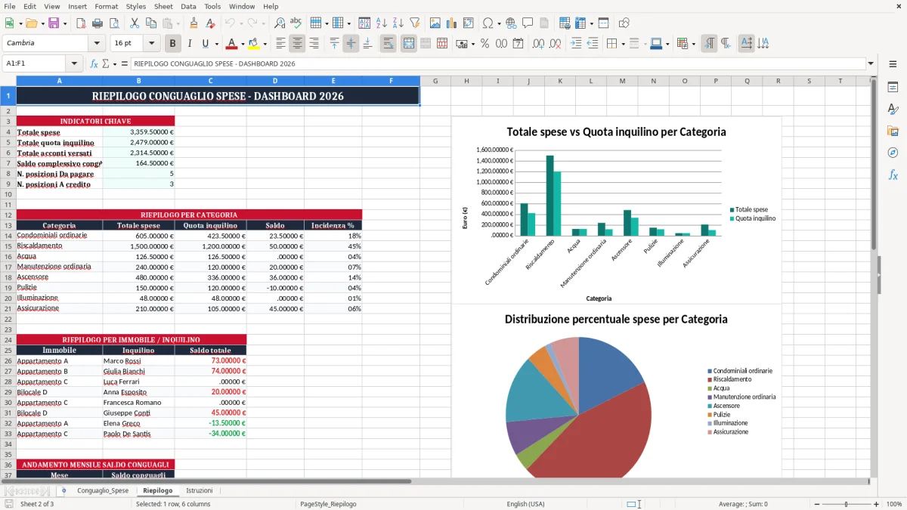Expand the Name Box dropdown
Viewport: 907px width, 510px height.
(74, 63)
